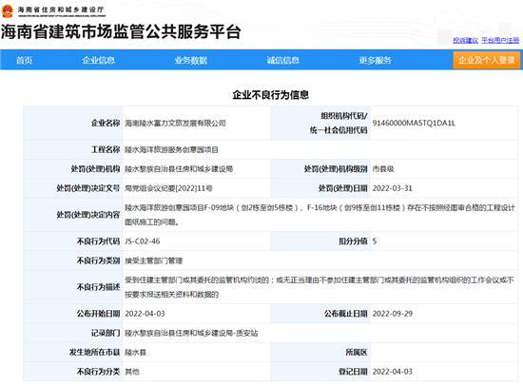Click the Hainan housing department emblem logo
This screenshot has height=386, width=523.
pyautogui.click(x=8, y=11)
